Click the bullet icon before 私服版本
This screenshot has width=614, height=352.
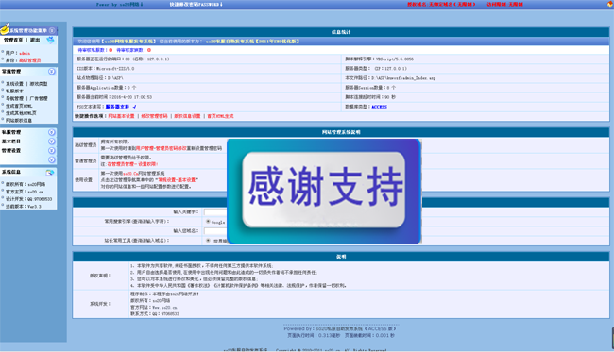click(3, 91)
